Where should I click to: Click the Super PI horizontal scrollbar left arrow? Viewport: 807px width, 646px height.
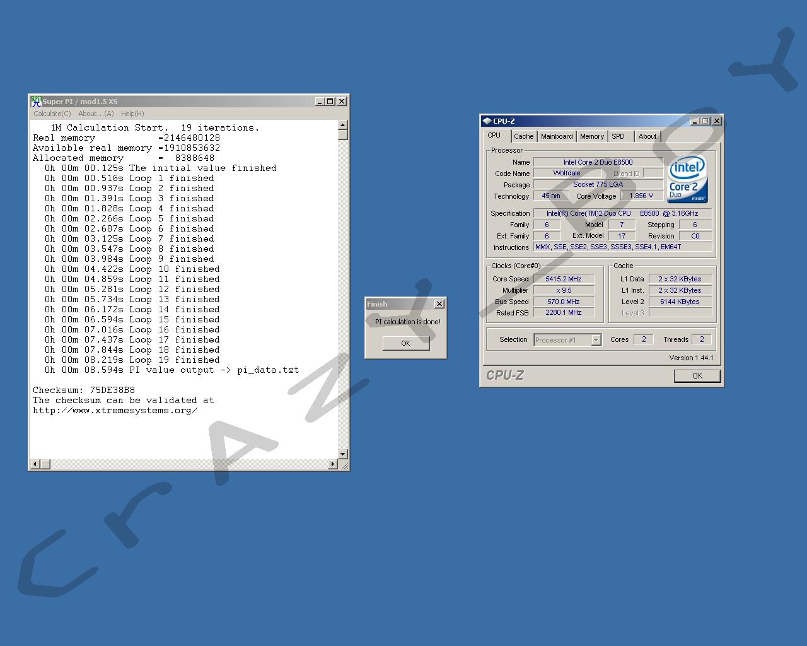[36, 464]
